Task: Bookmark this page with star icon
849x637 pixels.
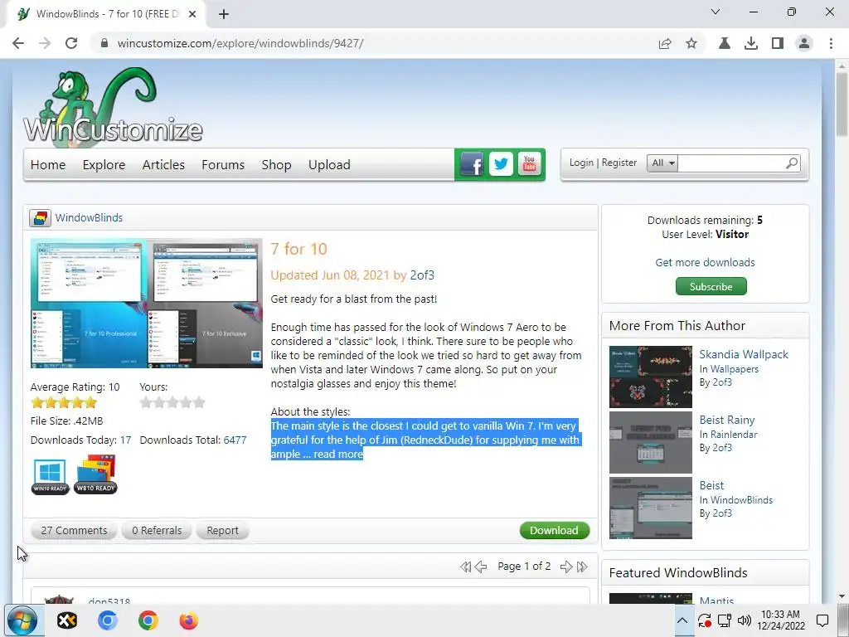Action: (691, 43)
